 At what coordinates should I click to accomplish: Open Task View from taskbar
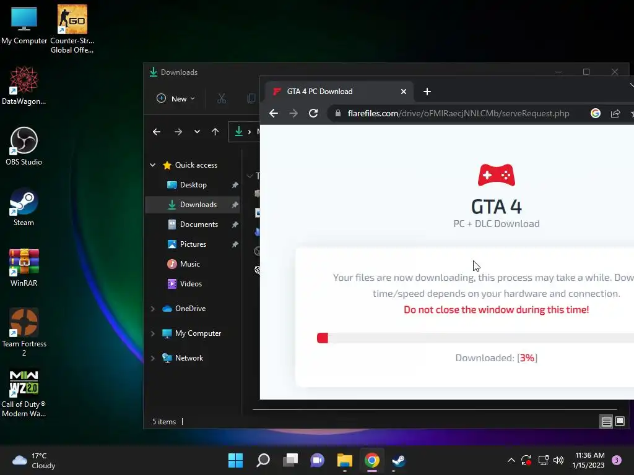tap(290, 460)
